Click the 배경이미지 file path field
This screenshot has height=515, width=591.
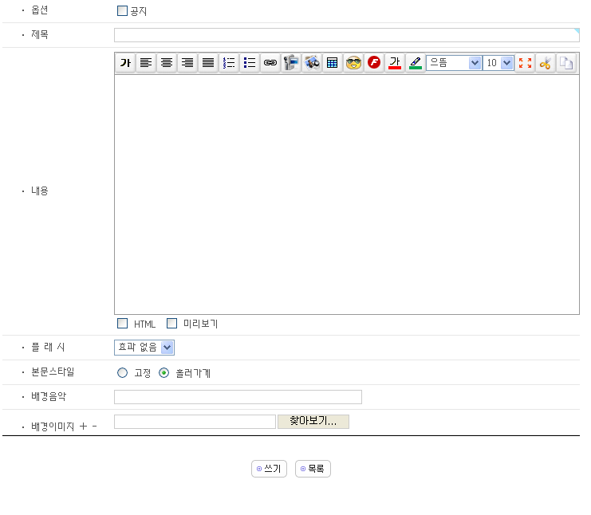click(x=195, y=422)
